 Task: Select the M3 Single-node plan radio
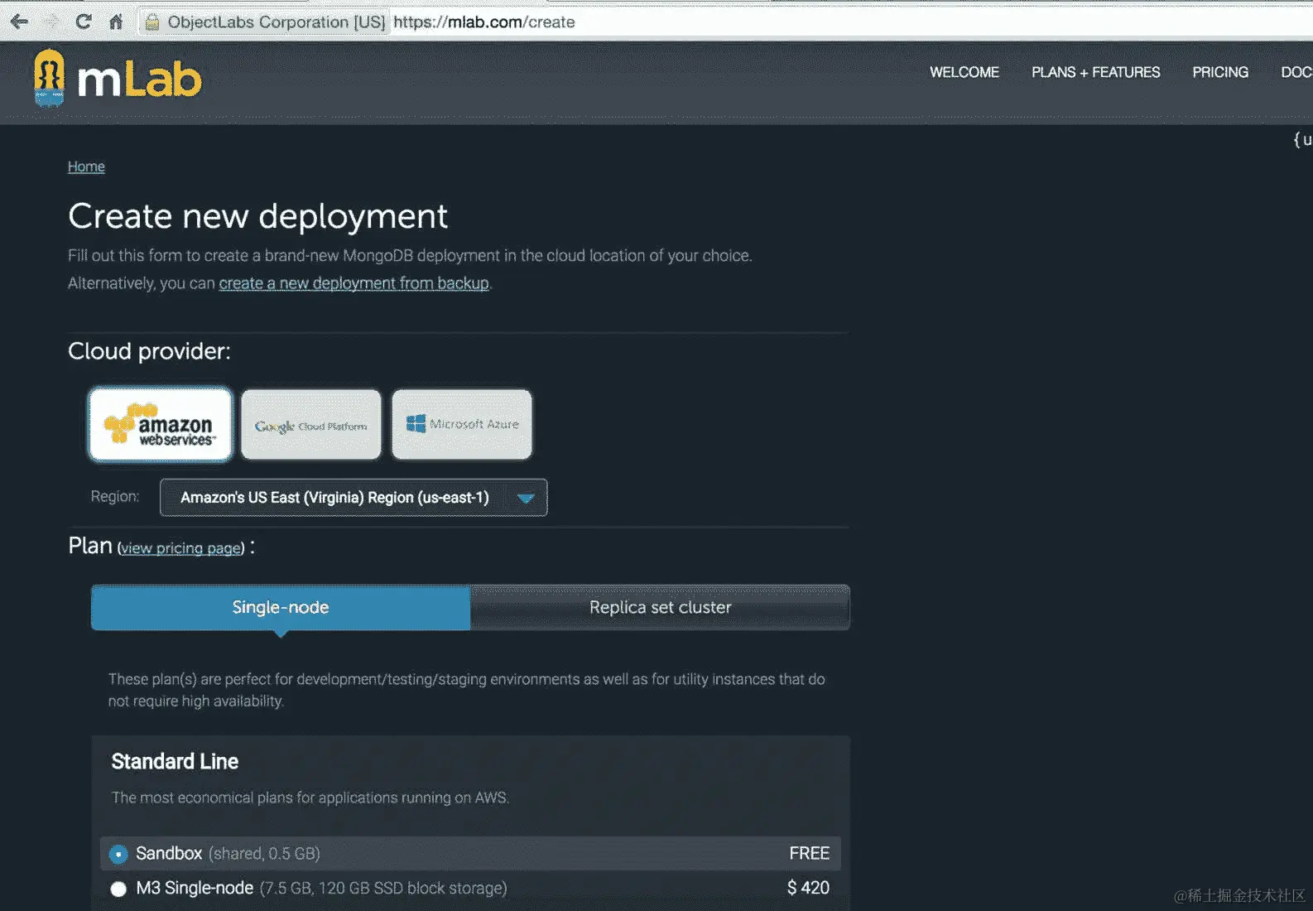click(x=118, y=889)
